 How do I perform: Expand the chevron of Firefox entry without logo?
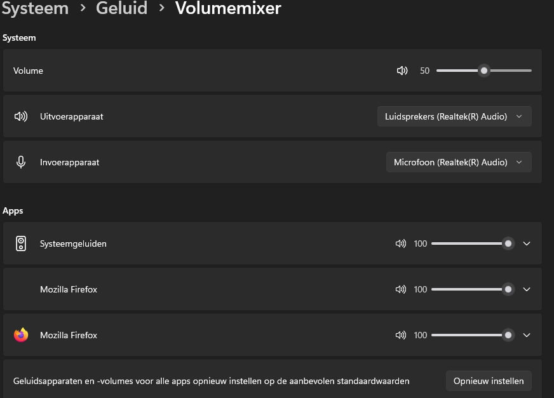tap(526, 289)
